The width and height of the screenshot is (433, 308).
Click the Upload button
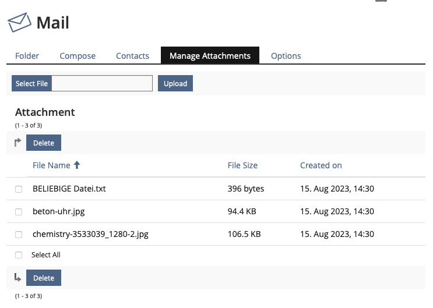click(x=175, y=83)
